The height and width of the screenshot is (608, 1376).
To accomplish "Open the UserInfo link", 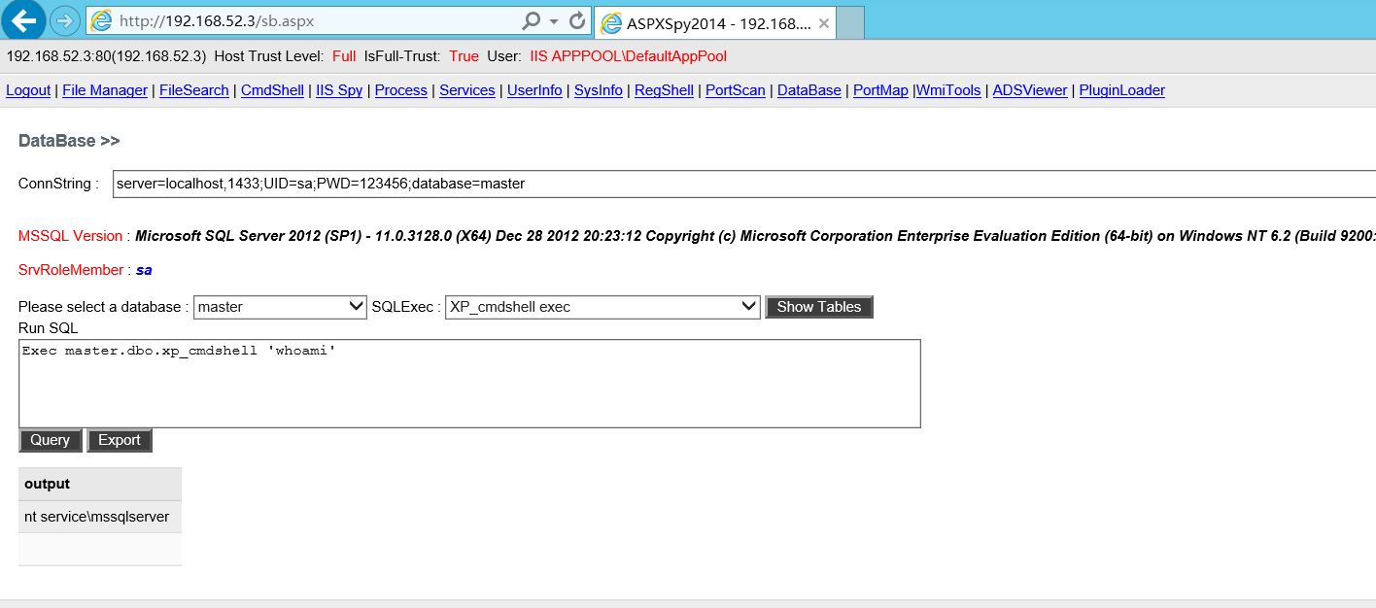I will click(534, 90).
